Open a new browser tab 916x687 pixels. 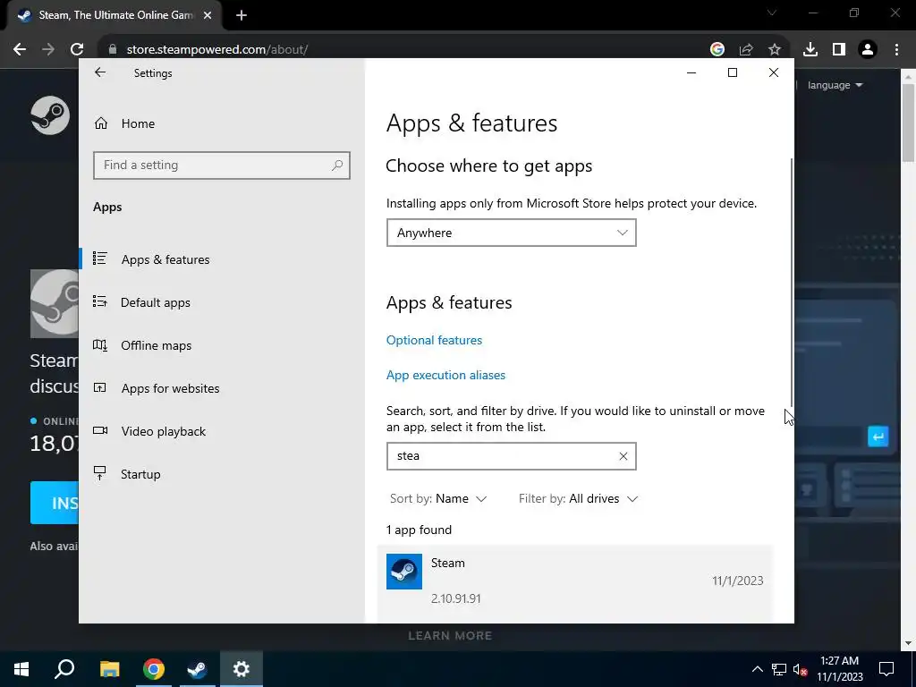click(x=242, y=16)
